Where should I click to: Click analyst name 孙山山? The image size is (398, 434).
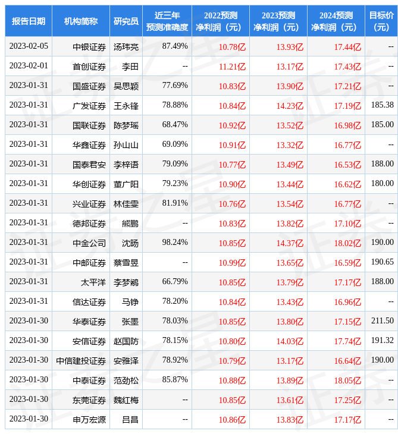126,145
